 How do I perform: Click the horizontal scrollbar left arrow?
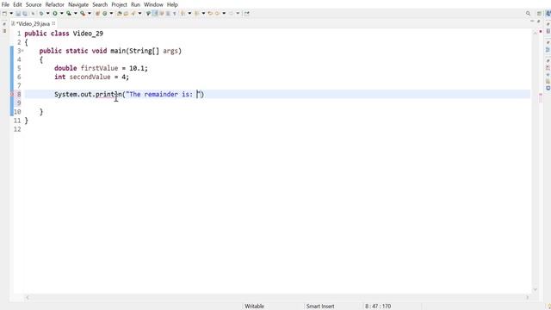pos(28,297)
